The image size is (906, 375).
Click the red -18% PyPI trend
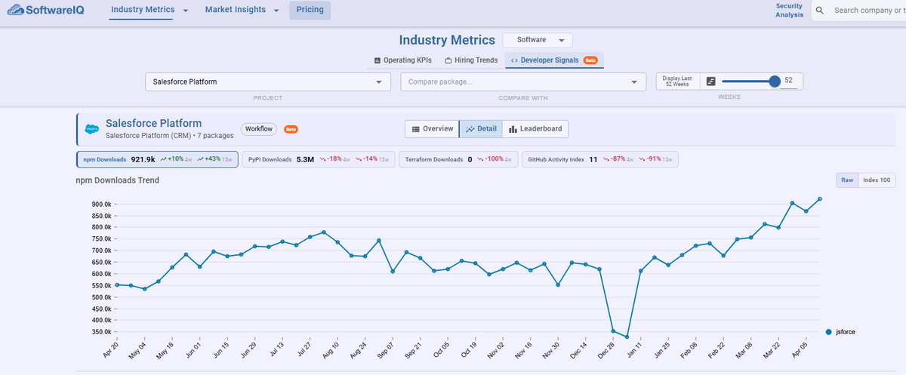(334, 159)
